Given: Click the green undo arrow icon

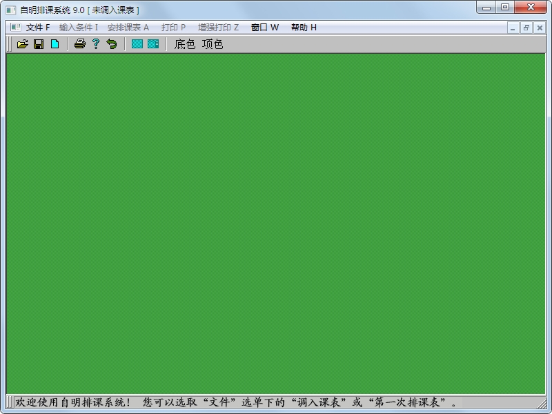Looking at the screenshot, I should (112, 44).
